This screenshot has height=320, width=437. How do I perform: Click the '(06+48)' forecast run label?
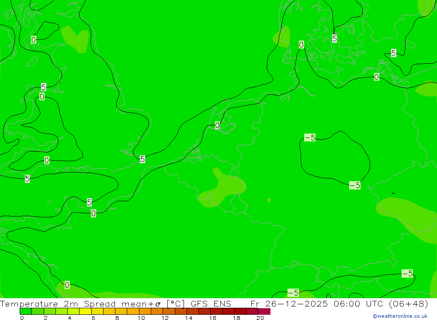pyautogui.click(x=408, y=303)
